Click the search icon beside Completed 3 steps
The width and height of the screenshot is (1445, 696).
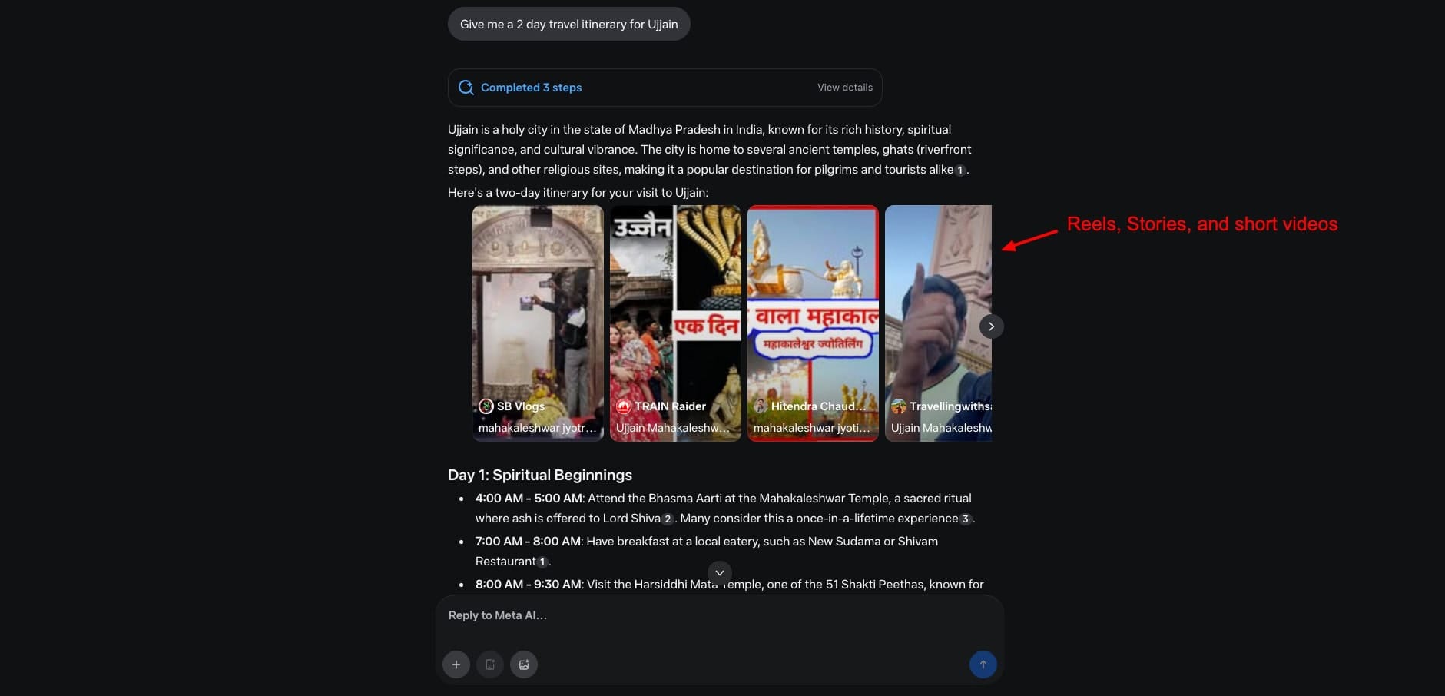(466, 88)
